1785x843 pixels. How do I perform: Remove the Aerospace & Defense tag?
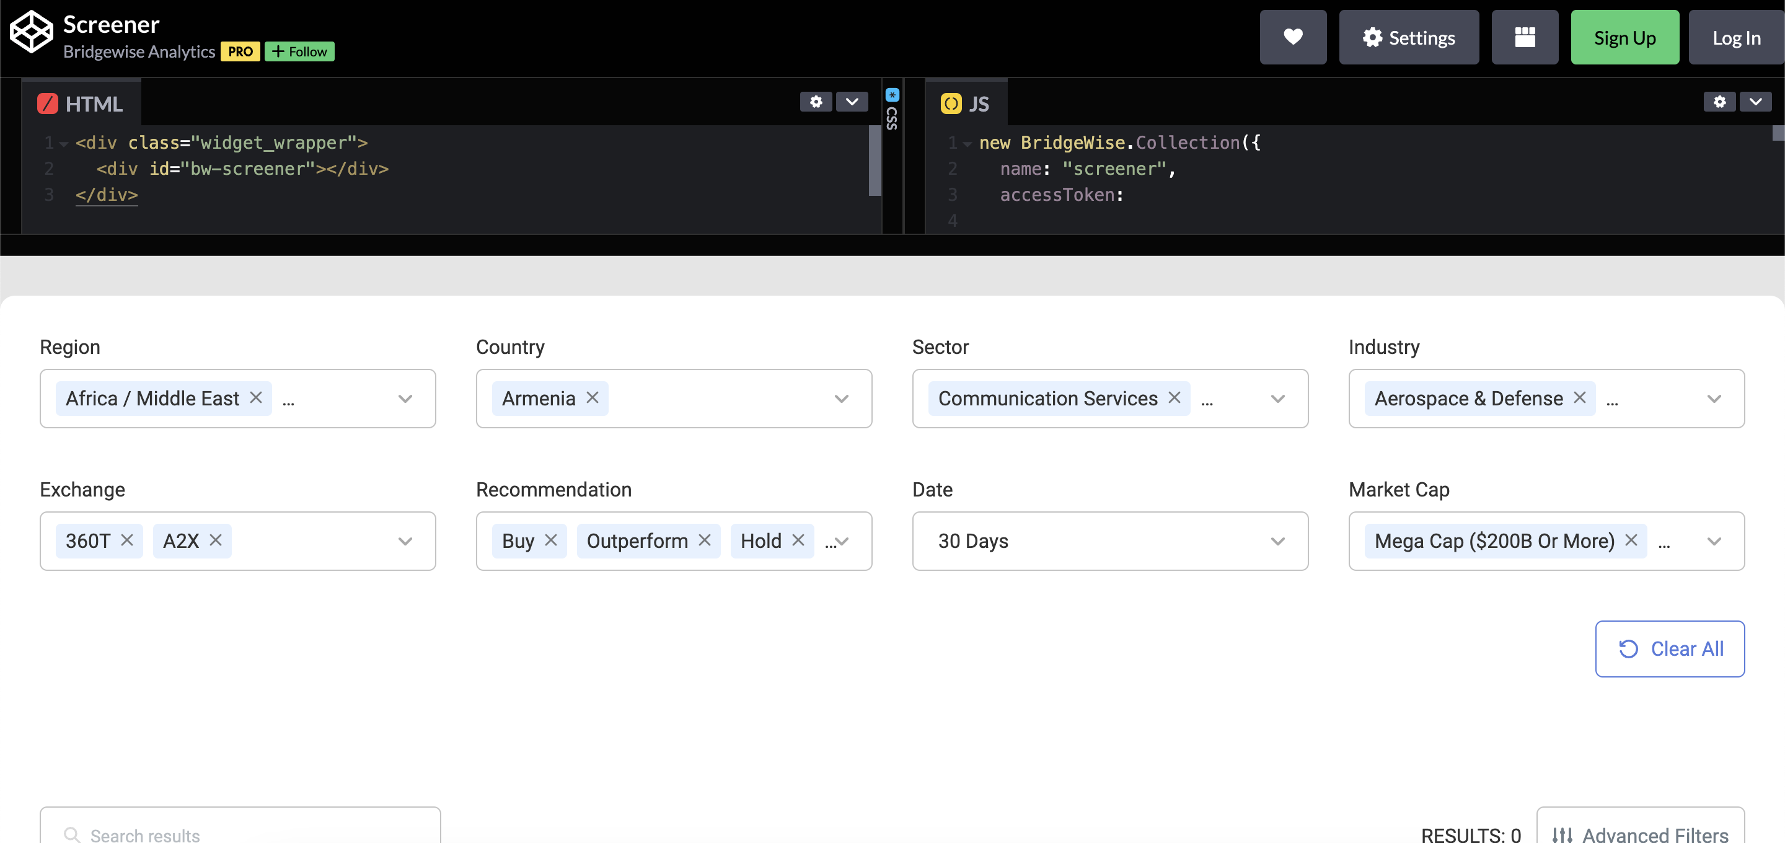pyautogui.click(x=1579, y=398)
